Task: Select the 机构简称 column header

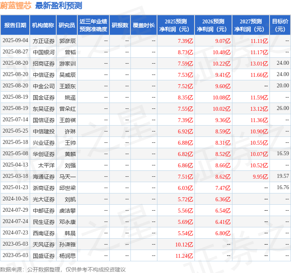Action: [43, 25]
